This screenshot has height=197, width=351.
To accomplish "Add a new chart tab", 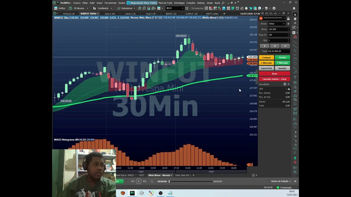I will click(224, 14).
